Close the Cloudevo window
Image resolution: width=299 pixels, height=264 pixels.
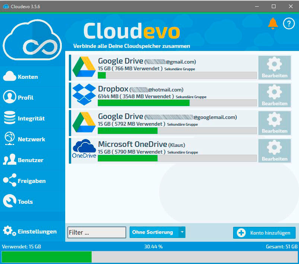(x=290, y=6)
